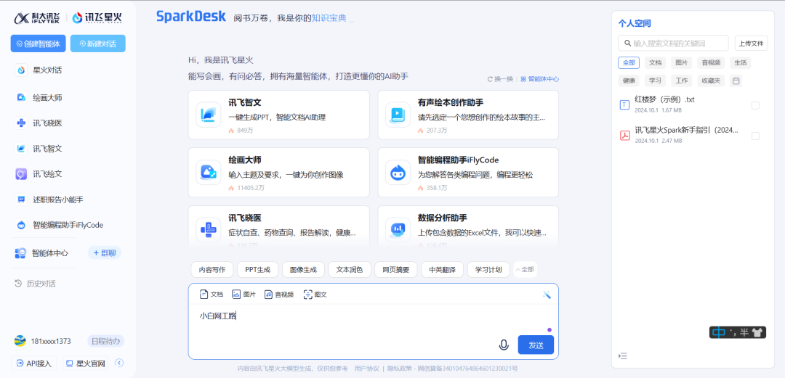This screenshot has width=785, height=378.
Task: Select the 工作 filter tab
Action: point(681,81)
